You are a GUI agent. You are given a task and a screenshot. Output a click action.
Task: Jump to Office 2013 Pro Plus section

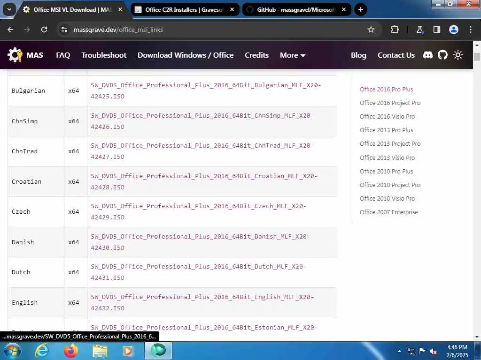386,130
